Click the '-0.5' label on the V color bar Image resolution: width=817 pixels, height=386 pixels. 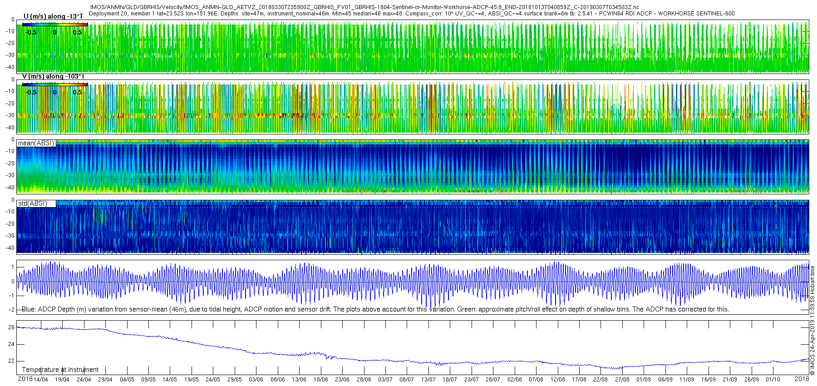tap(30, 92)
